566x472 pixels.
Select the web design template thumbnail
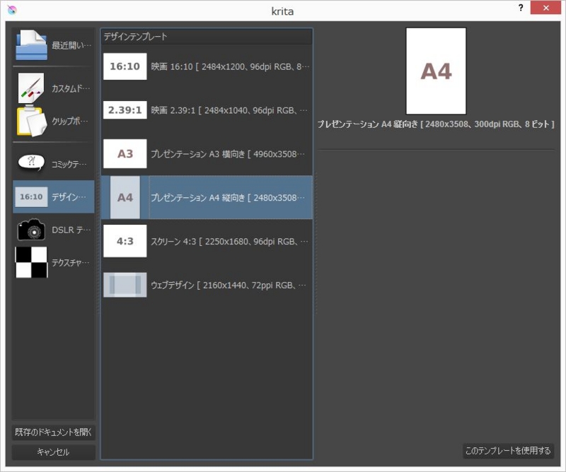pyautogui.click(x=125, y=285)
